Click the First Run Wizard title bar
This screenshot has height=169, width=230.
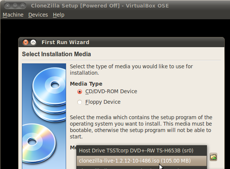[121, 42]
